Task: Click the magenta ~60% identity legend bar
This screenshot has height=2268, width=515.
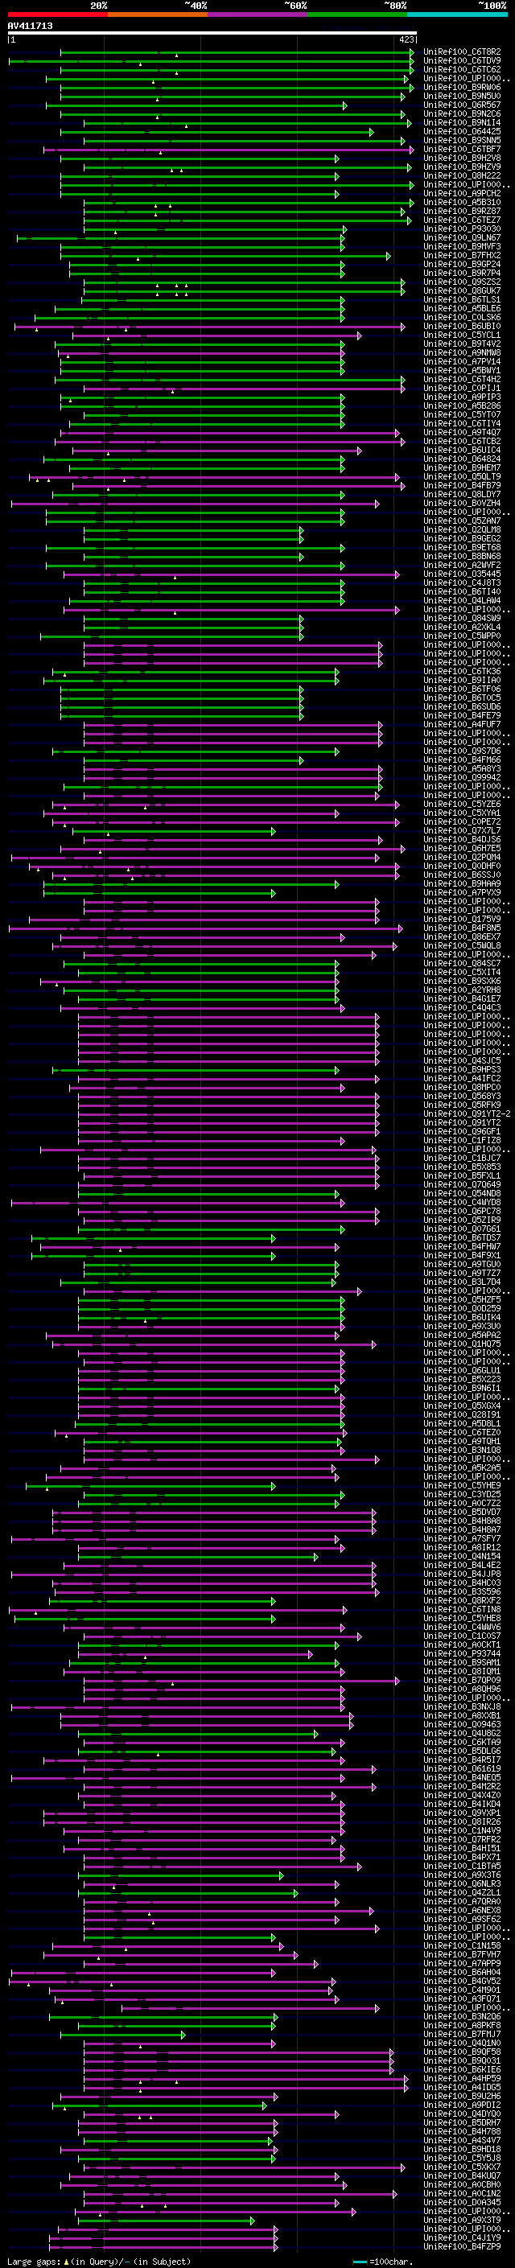Action: coord(258,14)
